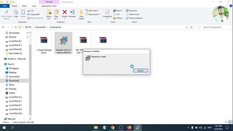Open the File menu tab
The image size is (233, 131).
coord(5,6)
